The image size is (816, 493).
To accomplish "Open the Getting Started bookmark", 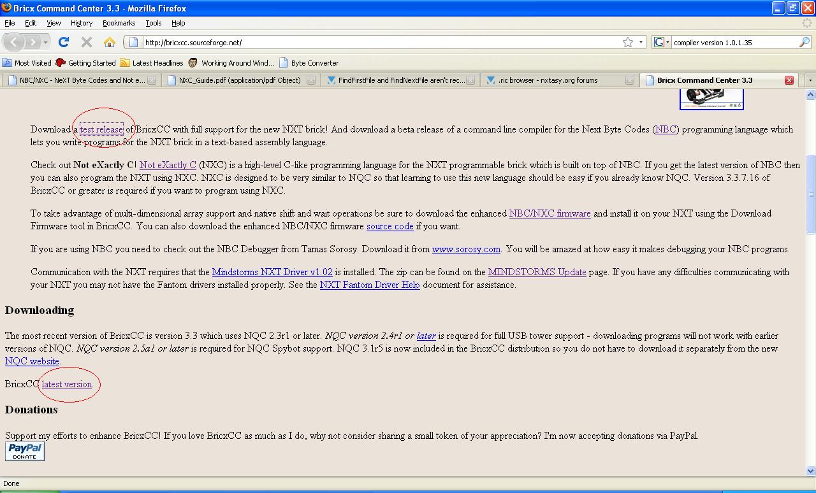I will (86, 62).
